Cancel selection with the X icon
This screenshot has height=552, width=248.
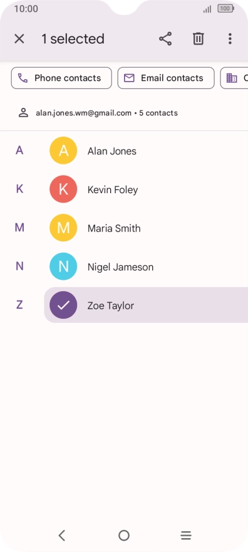[x=19, y=39]
